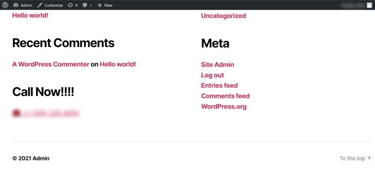Screen dimensions: 375x175
Task: Open A WordPress Commenter link
Action: 51,64
